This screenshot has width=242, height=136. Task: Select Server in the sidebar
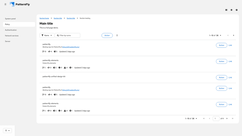point(19,41)
